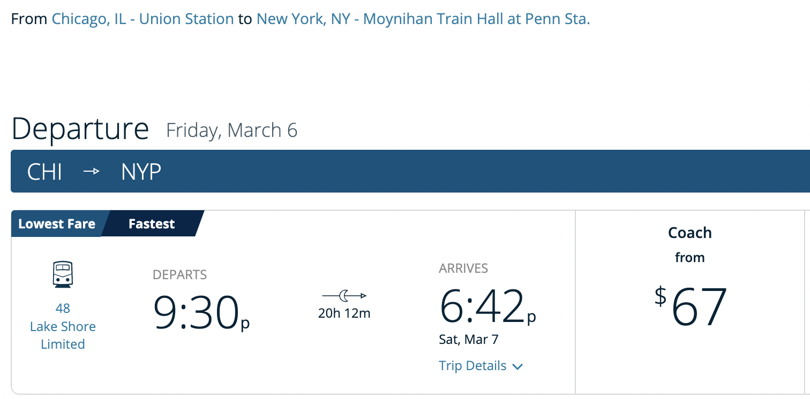The height and width of the screenshot is (399, 810).
Task: Click the overnight moon arrow icon
Action: [344, 295]
